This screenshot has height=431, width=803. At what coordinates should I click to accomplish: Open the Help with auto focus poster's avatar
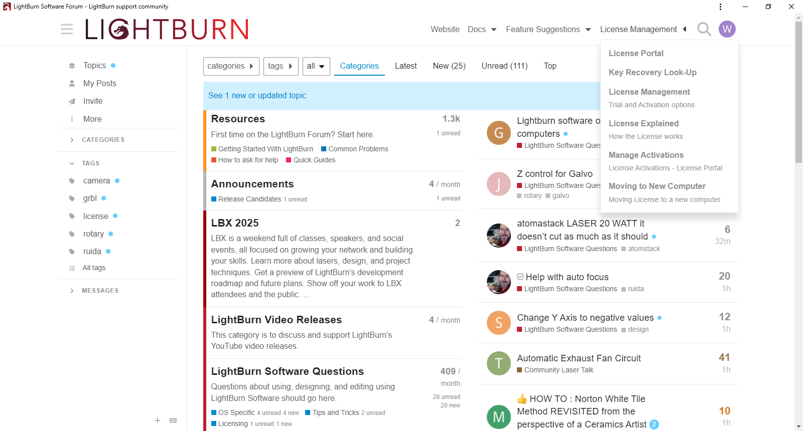point(499,282)
